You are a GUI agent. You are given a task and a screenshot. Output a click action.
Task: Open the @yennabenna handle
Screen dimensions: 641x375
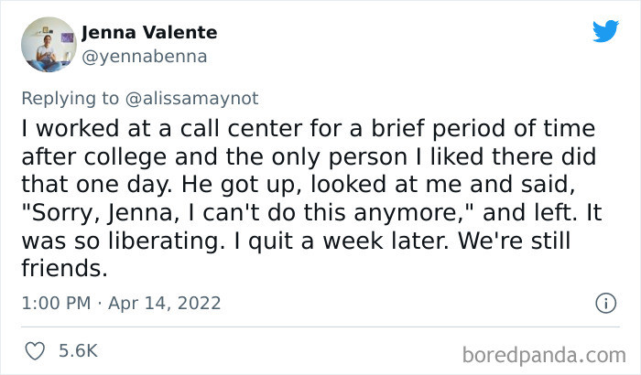tap(145, 56)
